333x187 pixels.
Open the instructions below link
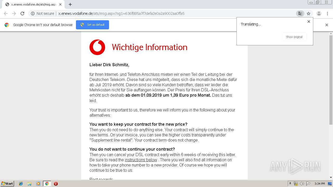141,160
